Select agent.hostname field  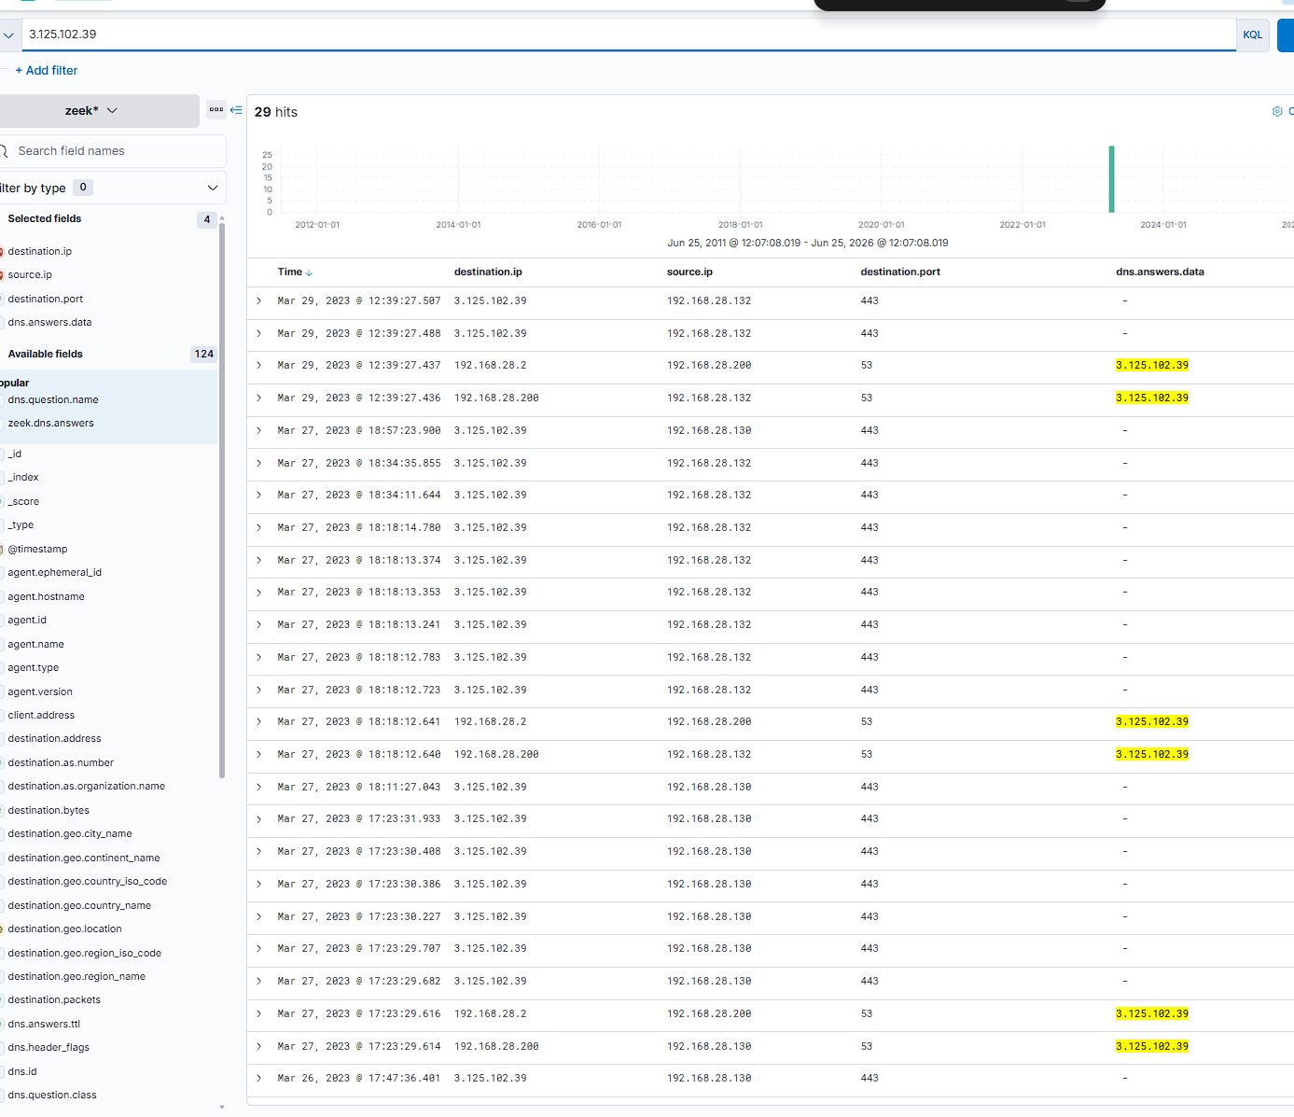point(46,596)
